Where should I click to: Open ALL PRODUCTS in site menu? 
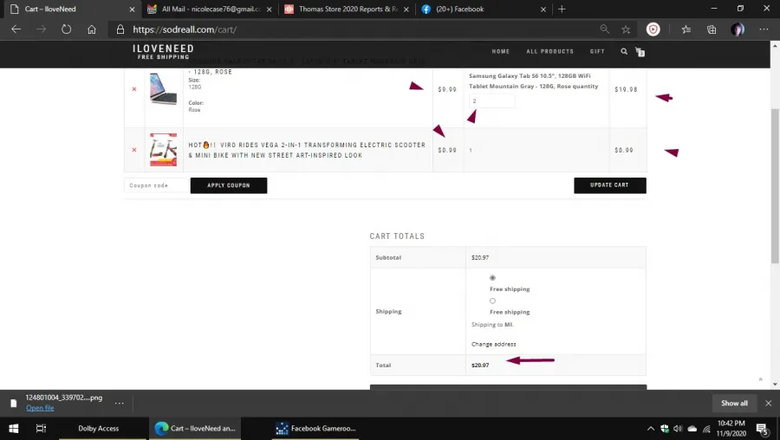coord(549,51)
